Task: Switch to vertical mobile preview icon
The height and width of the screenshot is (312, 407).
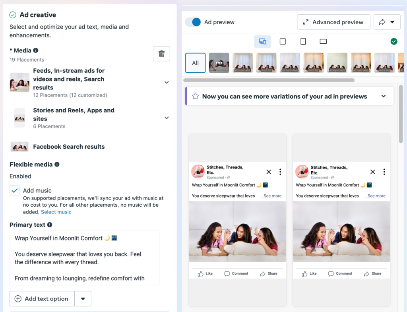Action: [x=303, y=41]
